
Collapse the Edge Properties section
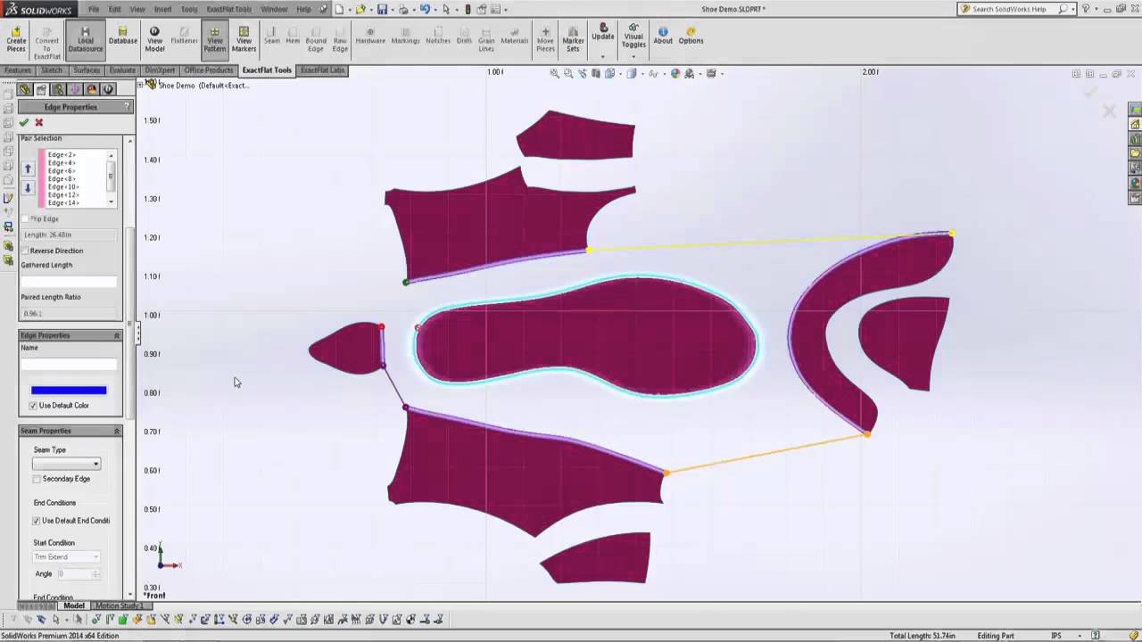coord(116,335)
